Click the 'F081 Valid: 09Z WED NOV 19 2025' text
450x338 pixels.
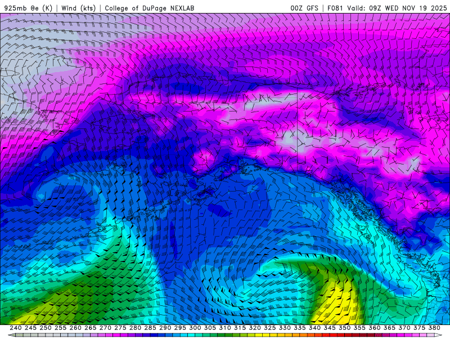coord(387,8)
